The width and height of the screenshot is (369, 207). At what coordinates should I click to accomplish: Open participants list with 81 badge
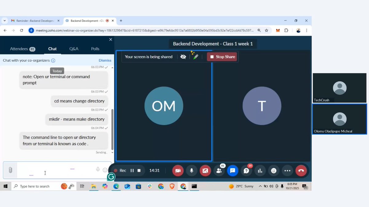tap(219, 171)
